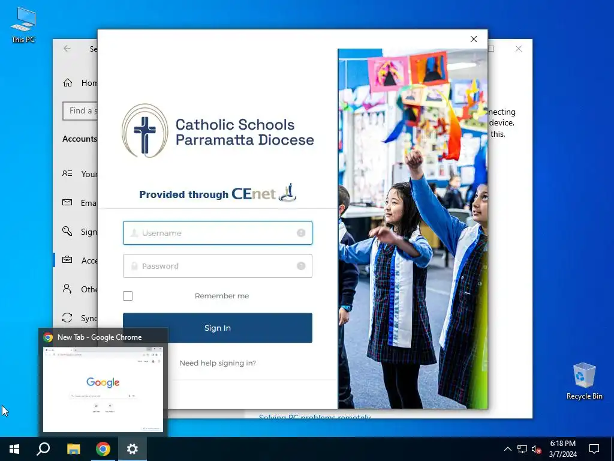614x461 pixels.
Task: Open the Action Center notifications icon
Action: (x=594, y=449)
